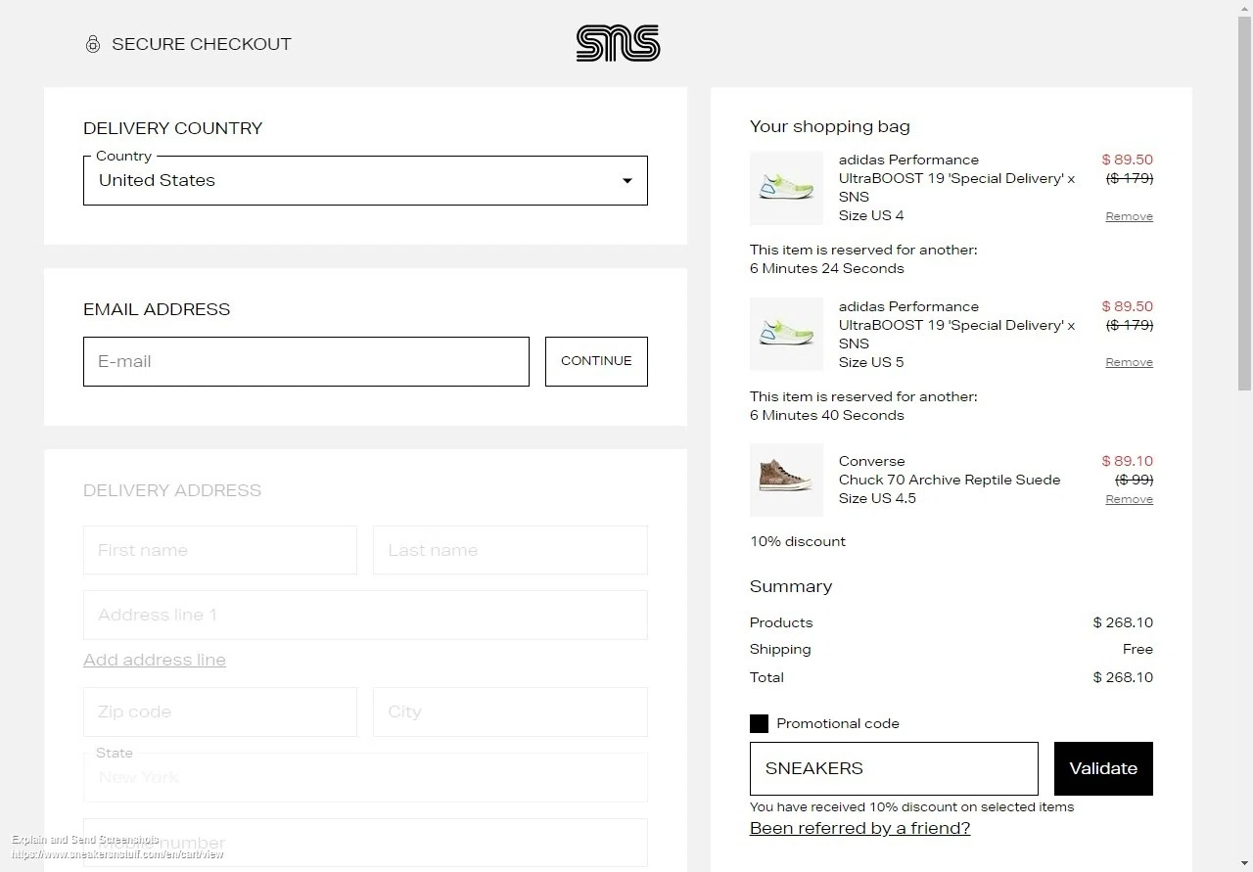Click the 6 Minutes 40 Seconds reservation timer

[x=827, y=415]
